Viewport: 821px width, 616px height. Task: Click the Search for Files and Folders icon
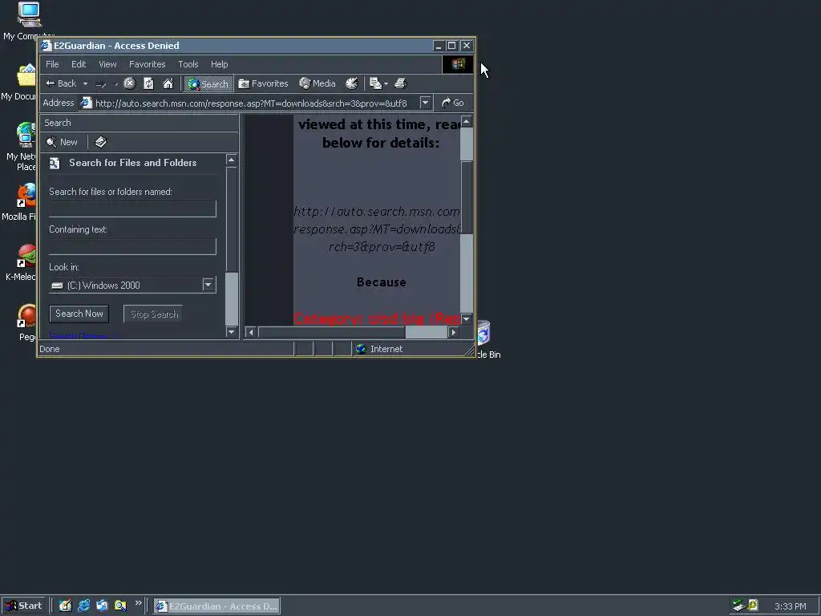pos(55,164)
